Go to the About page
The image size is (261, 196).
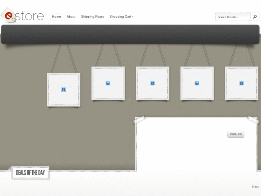click(71, 17)
